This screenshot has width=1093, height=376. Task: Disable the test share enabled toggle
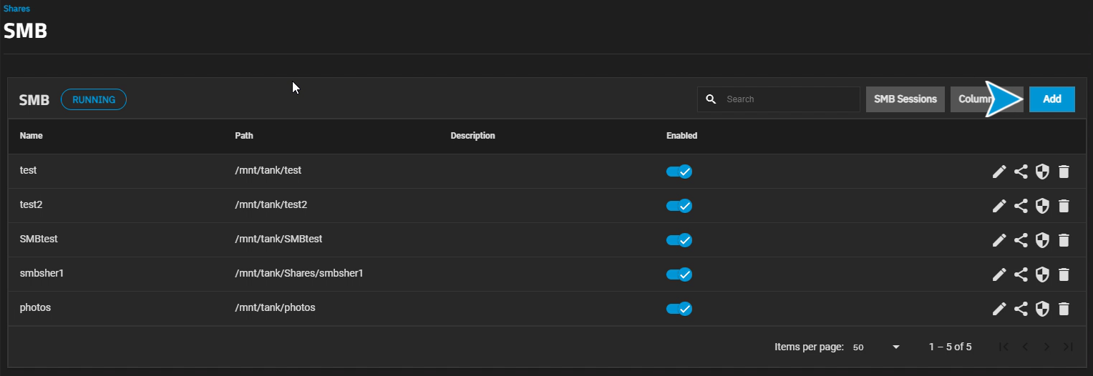pos(679,172)
